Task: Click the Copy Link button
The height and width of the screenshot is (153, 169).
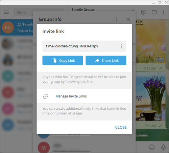Action: [x=63, y=61]
